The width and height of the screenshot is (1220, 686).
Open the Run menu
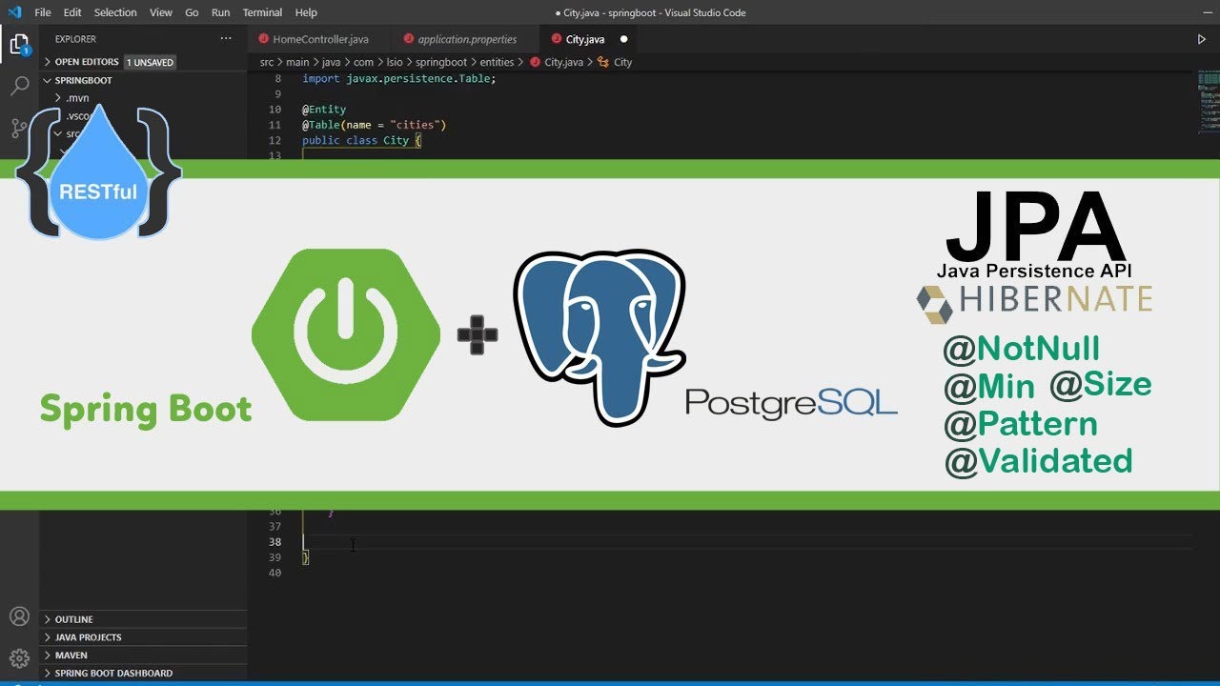[x=220, y=12]
